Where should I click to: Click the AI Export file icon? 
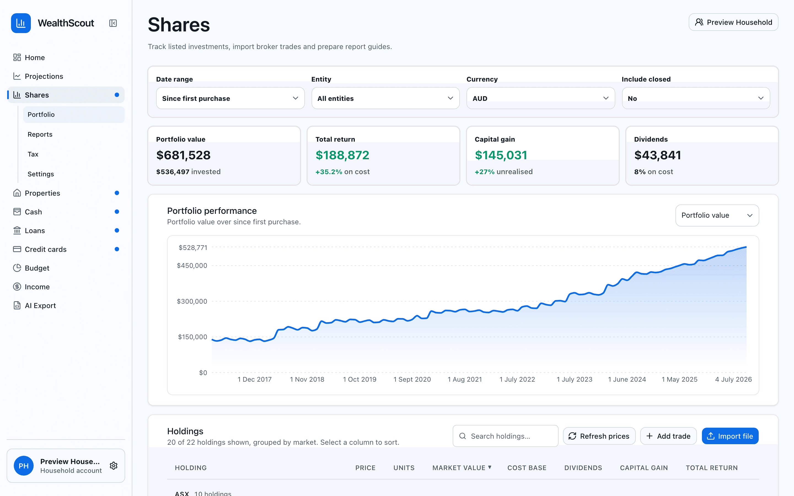pyautogui.click(x=17, y=305)
